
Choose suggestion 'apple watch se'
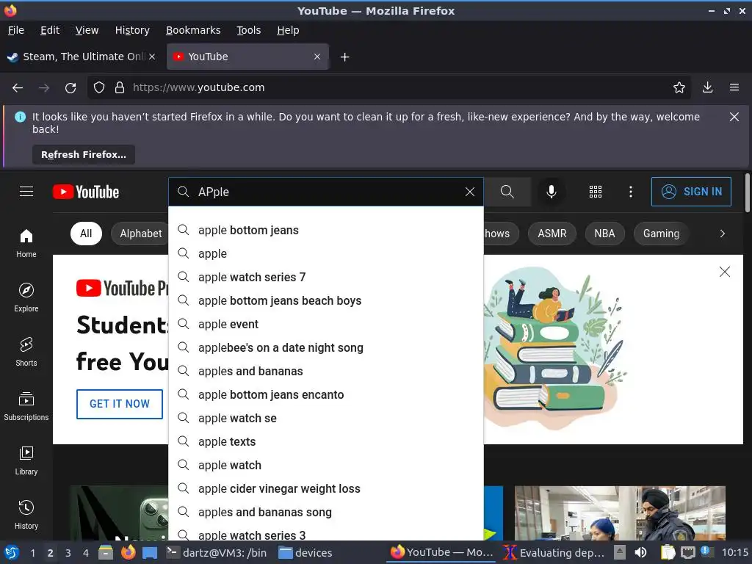326,418
